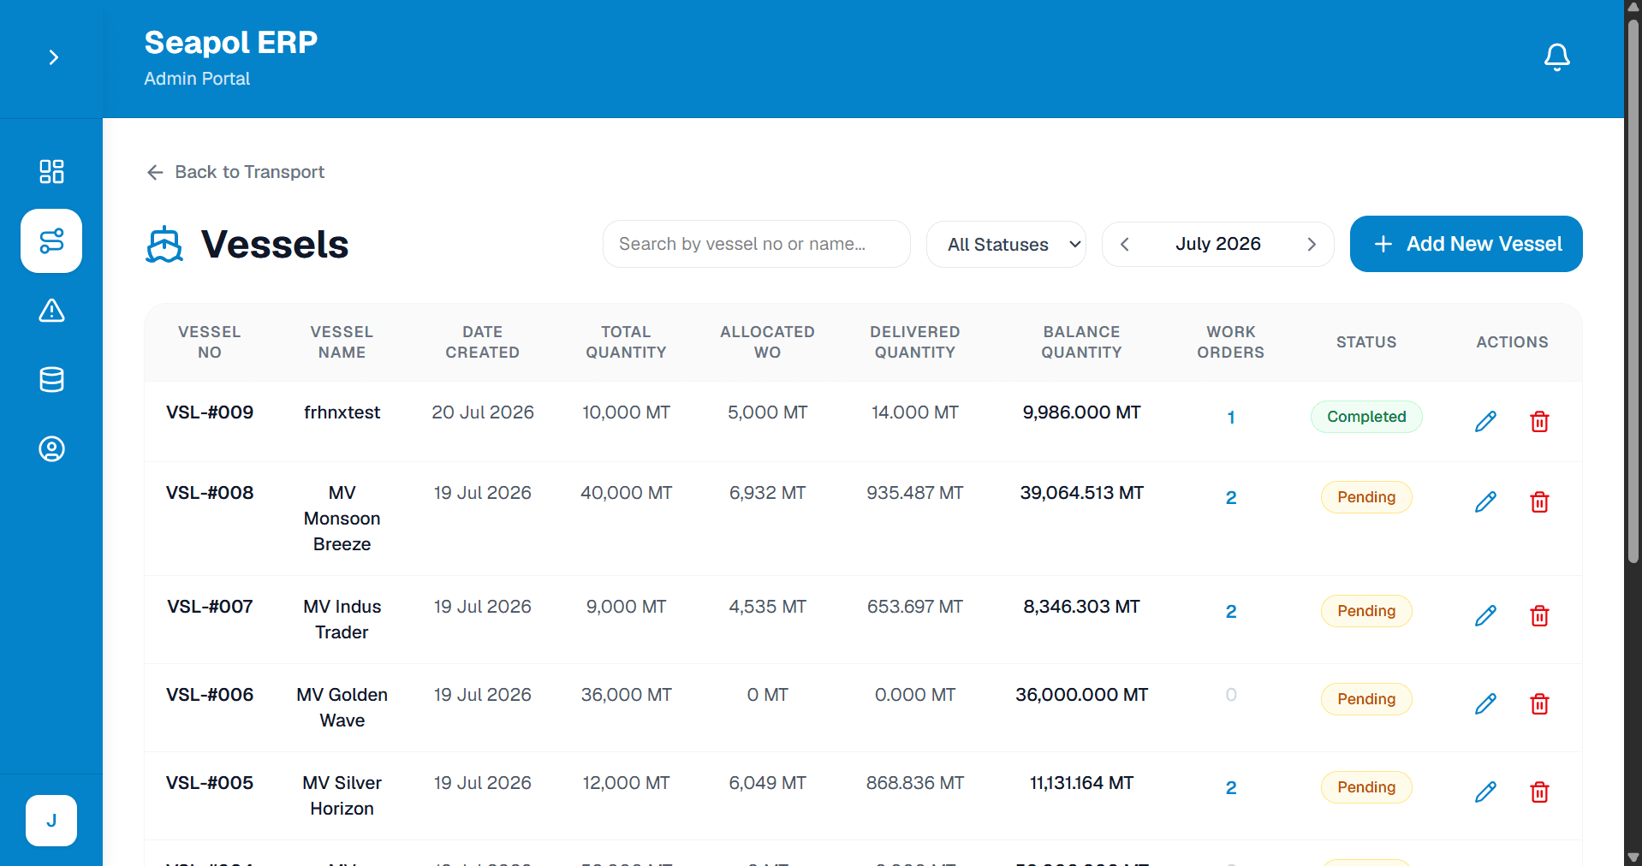Focus the vessel search field
This screenshot has width=1642, height=866.
point(756,244)
